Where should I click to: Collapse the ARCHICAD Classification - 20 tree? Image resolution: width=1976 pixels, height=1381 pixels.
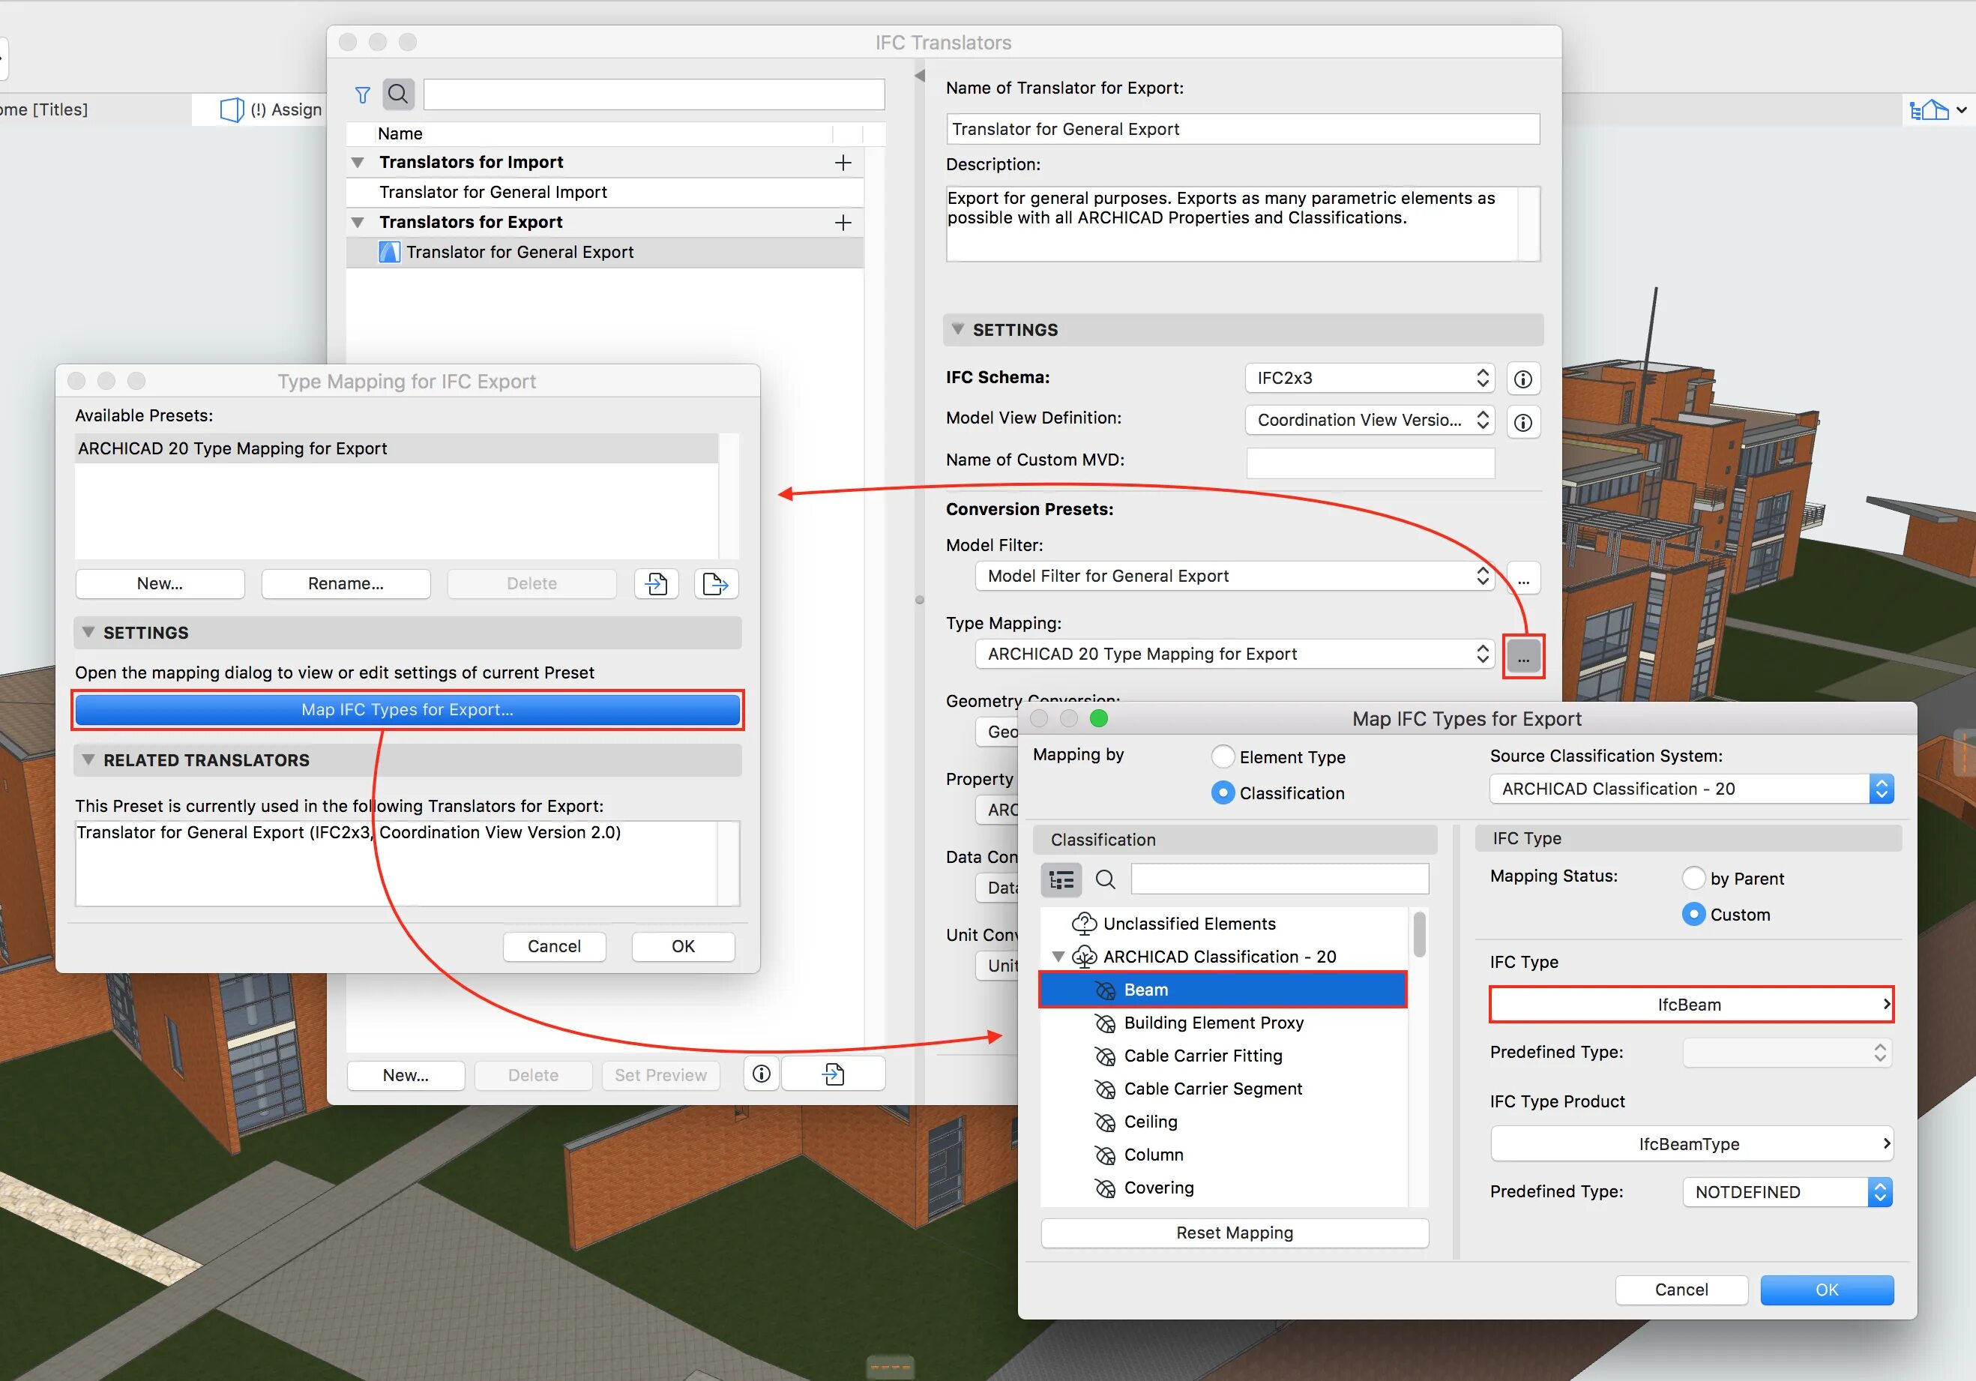pyautogui.click(x=1058, y=957)
